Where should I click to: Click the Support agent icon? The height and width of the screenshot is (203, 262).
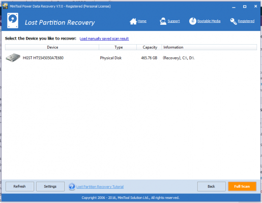tap(163, 21)
